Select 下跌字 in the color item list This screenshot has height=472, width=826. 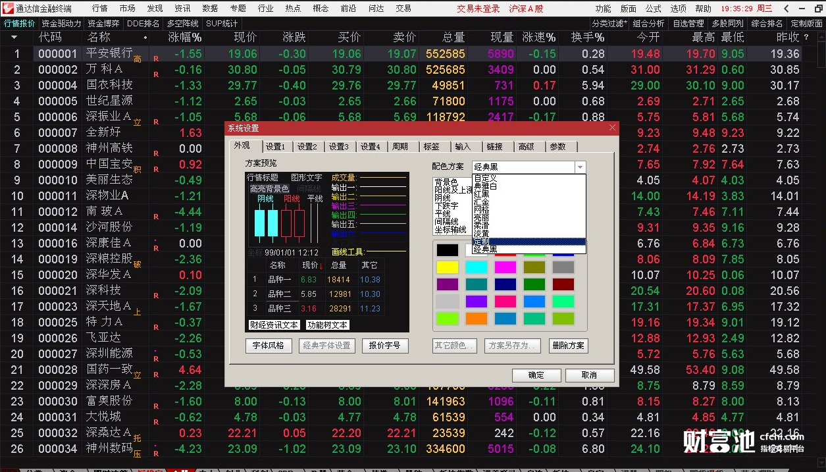(446, 206)
